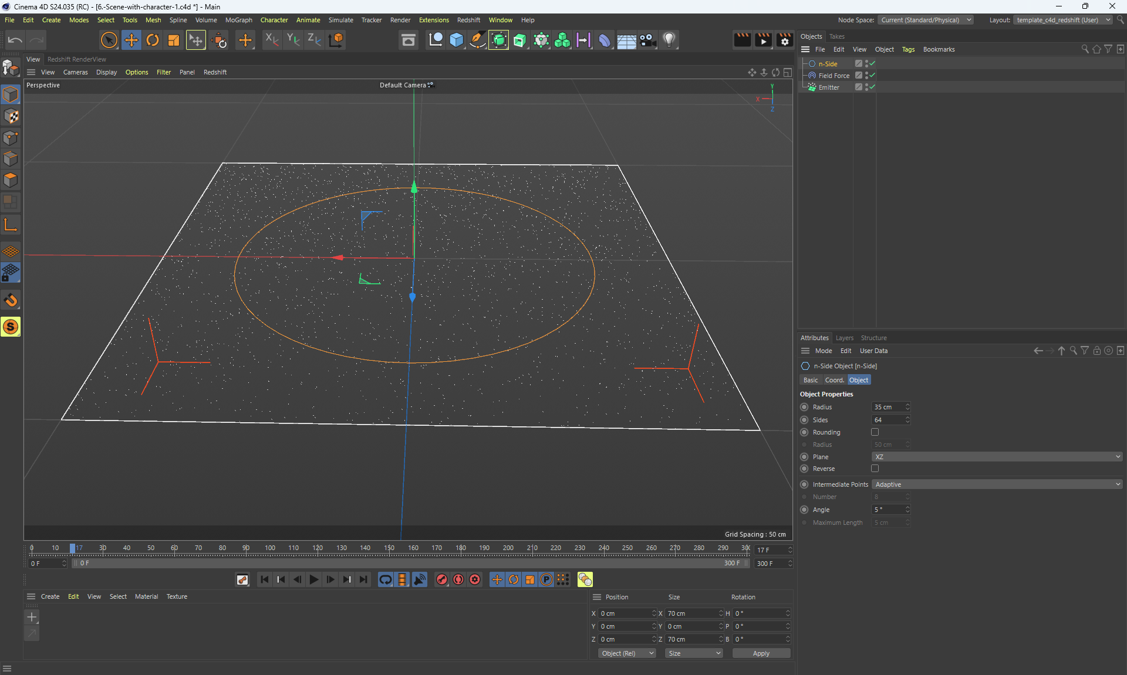Screen dimensions: 1127x675
Task: Open the Intermediate Points Adaptive dropdown
Action: [x=997, y=484]
